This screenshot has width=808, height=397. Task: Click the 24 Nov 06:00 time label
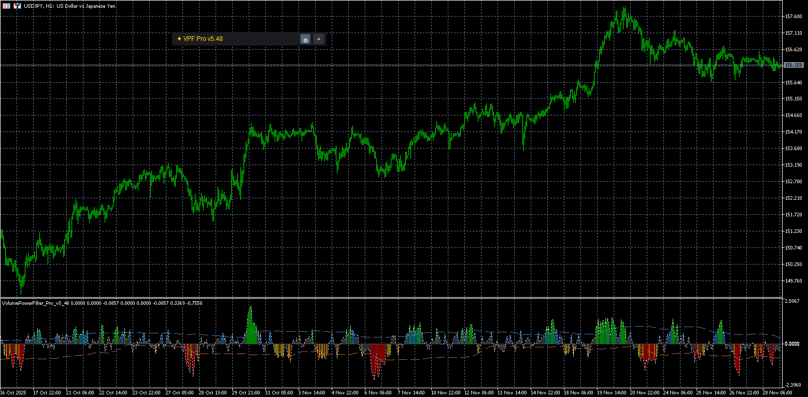coord(677,393)
